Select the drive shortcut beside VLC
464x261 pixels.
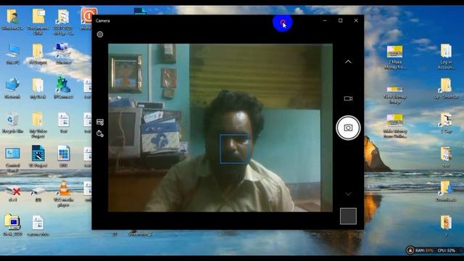tap(38, 194)
